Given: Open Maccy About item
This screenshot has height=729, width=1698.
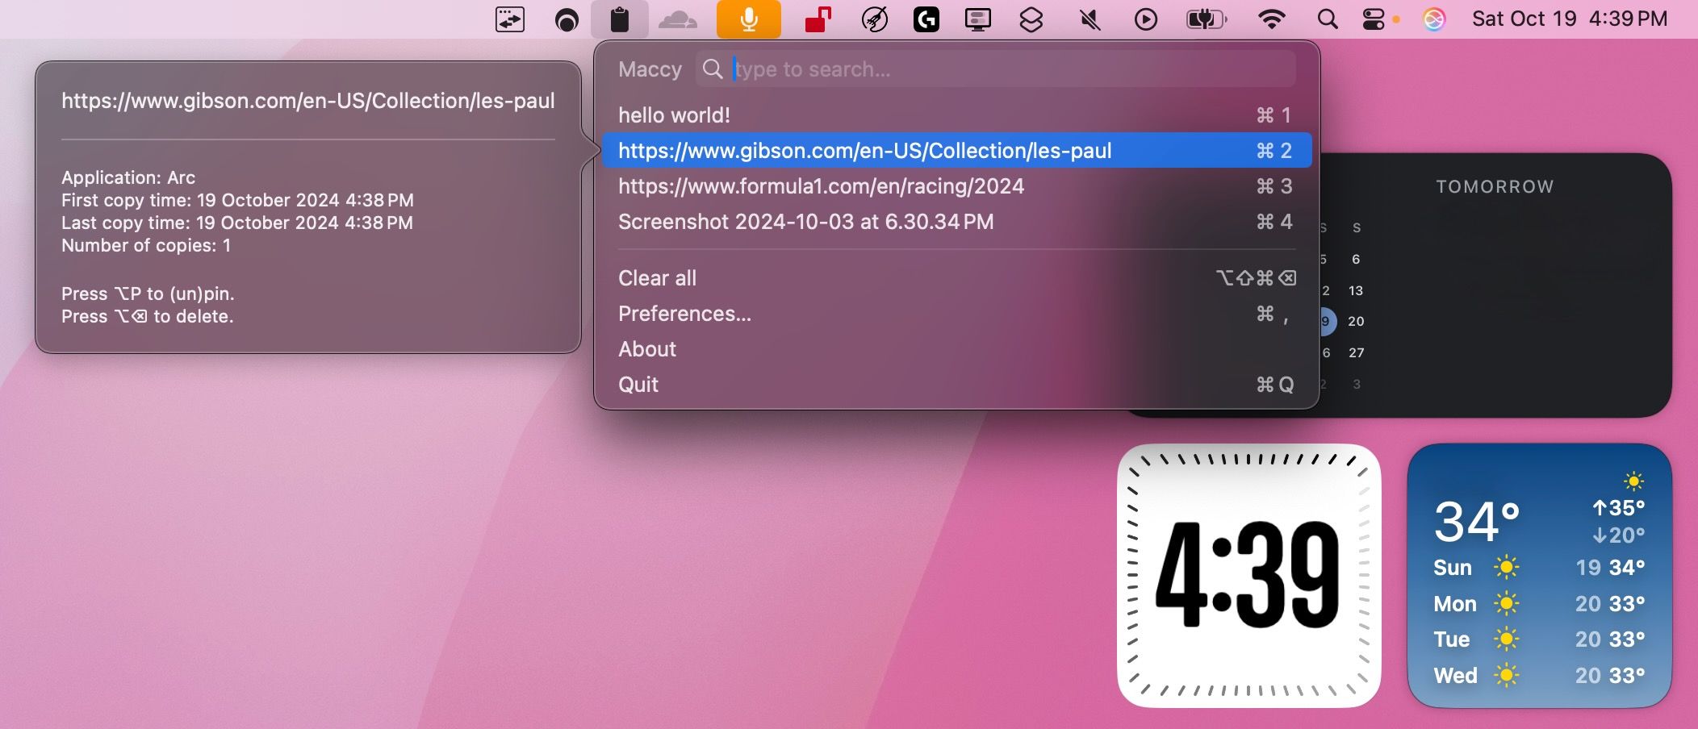Looking at the screenshot, I should [956, 349].
